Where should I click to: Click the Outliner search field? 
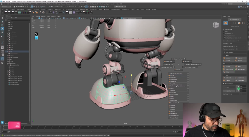click(x=18, y=20)
